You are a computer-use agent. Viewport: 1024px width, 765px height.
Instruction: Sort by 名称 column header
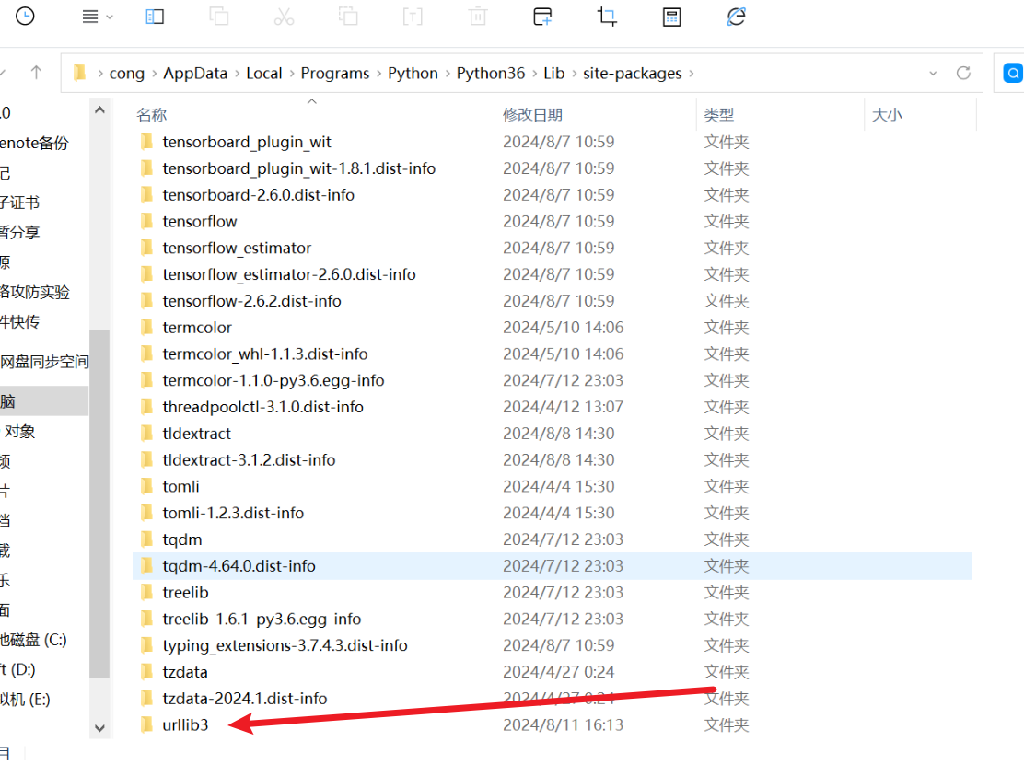coord(152,115)
